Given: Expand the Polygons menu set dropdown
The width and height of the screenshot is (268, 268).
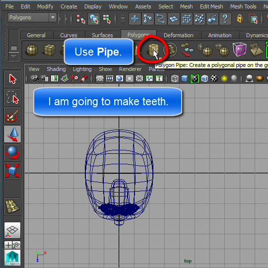Looking at the screenshot, I should coord(53,17).
